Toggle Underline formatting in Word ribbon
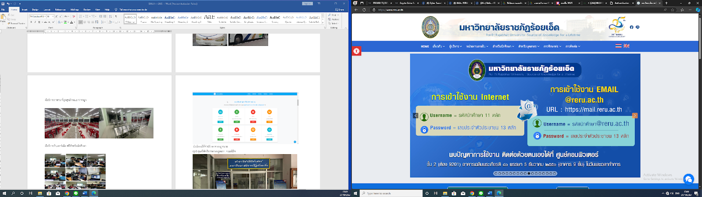702x197 pixels. [x=39, y=22]
